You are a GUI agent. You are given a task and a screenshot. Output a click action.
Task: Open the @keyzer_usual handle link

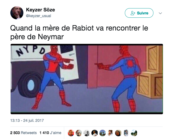point(38,16)
